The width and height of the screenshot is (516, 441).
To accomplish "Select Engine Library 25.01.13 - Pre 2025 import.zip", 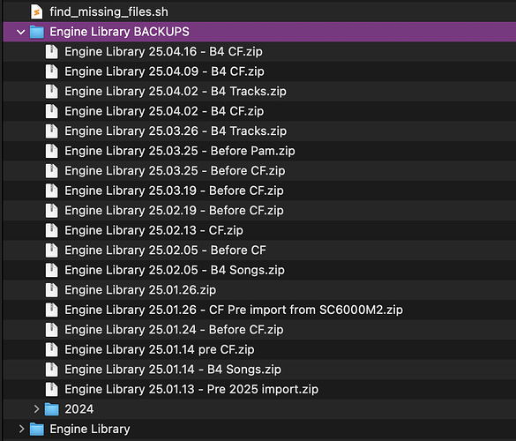I will point(191,389).
